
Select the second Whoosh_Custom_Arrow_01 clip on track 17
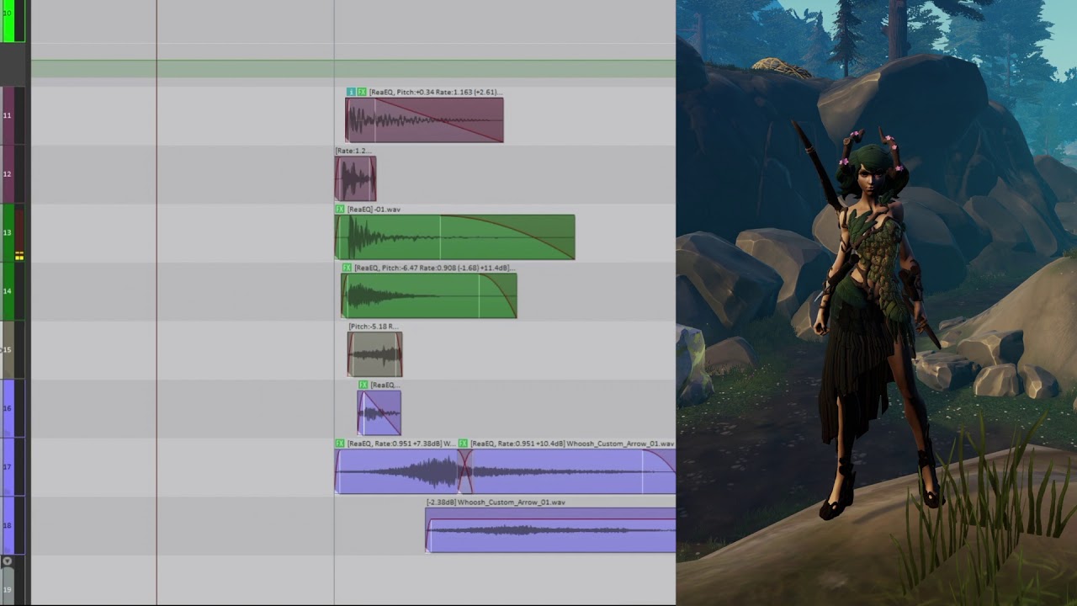point(572,471)
